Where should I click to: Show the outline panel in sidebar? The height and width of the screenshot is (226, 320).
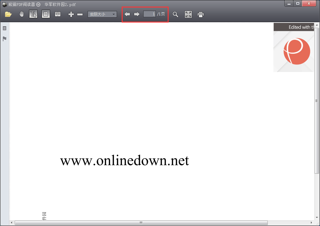4,28
